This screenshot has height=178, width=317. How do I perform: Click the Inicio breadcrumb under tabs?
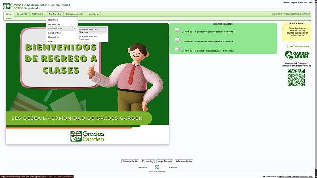coord(8,19)
